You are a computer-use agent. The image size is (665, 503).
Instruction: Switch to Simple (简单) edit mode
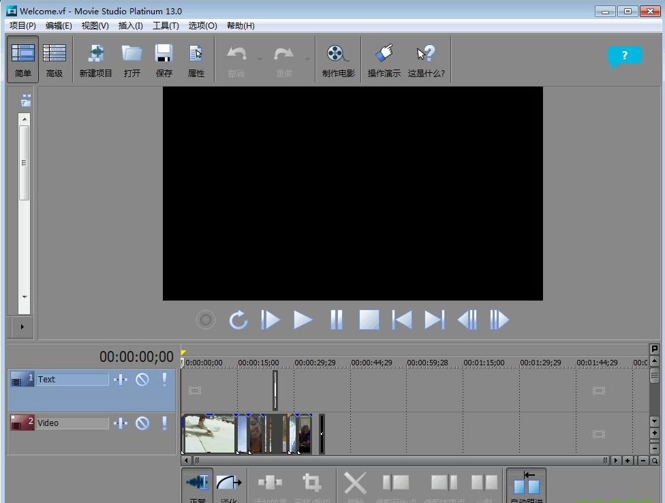pyautogui.click(x=23, y=59)
